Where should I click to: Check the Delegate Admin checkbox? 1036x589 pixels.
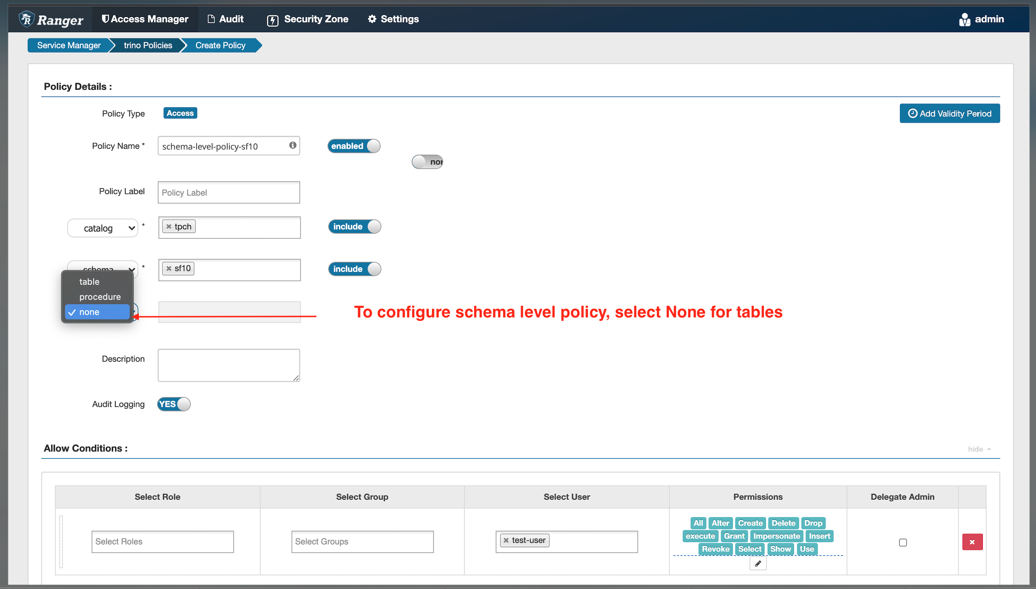tap(902, 542)
